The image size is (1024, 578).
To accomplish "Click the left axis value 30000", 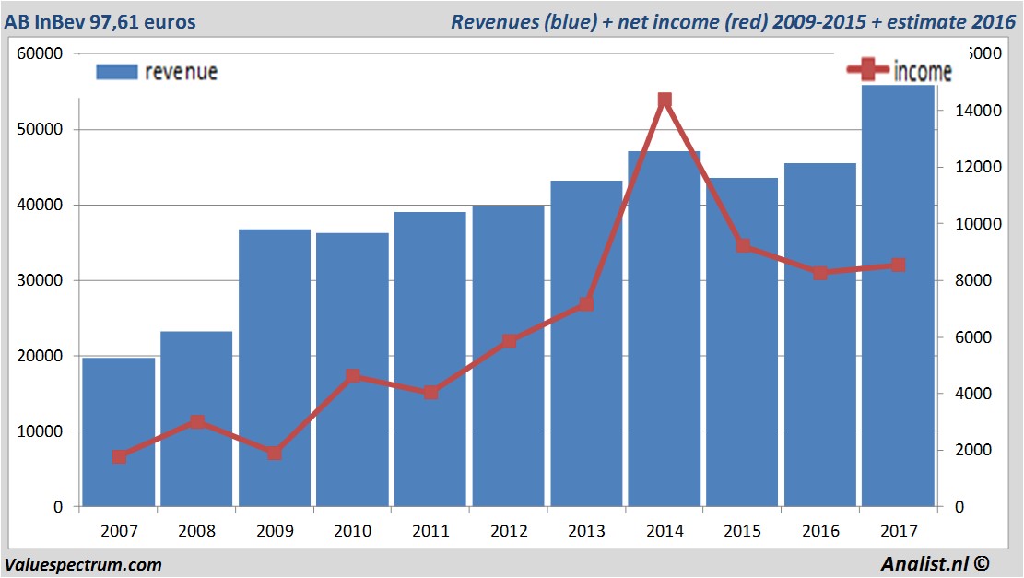I will 40,280.
